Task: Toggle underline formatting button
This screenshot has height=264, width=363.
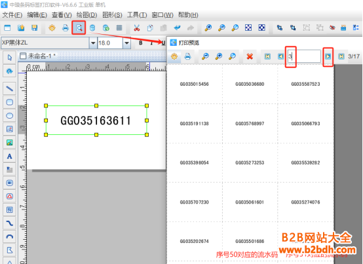Action: (163, 43)
